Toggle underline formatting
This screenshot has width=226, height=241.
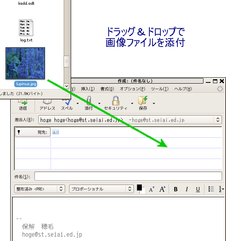click(198, 189)
